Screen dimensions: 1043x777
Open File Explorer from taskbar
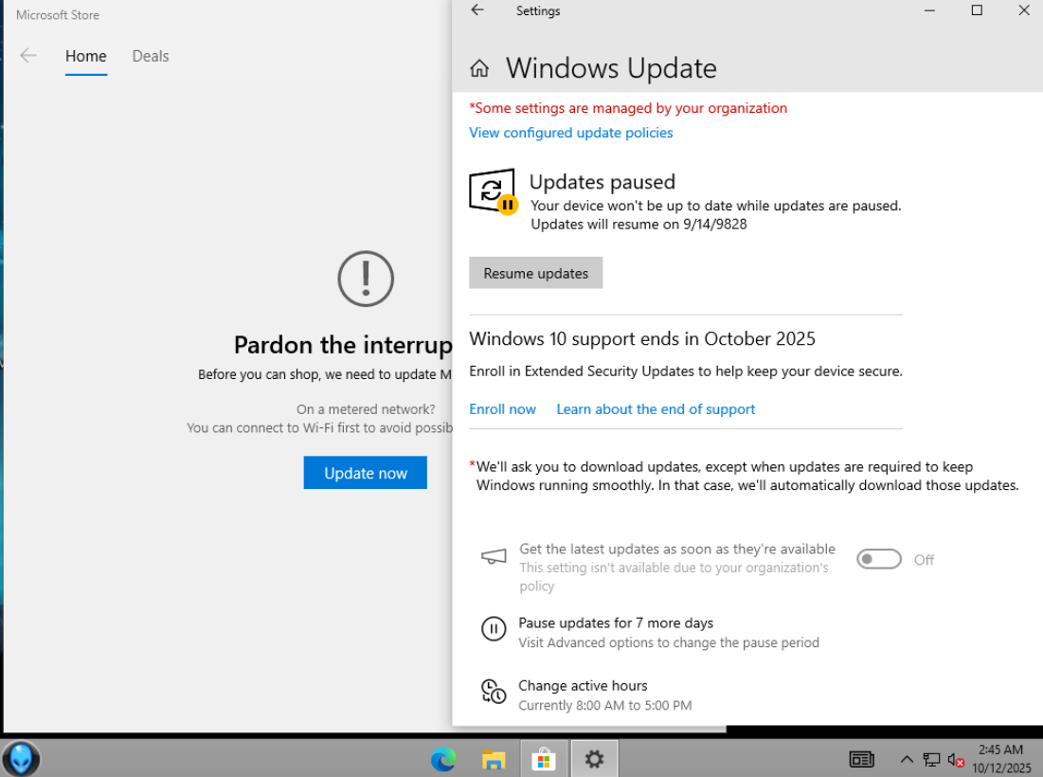coord(494,759)
